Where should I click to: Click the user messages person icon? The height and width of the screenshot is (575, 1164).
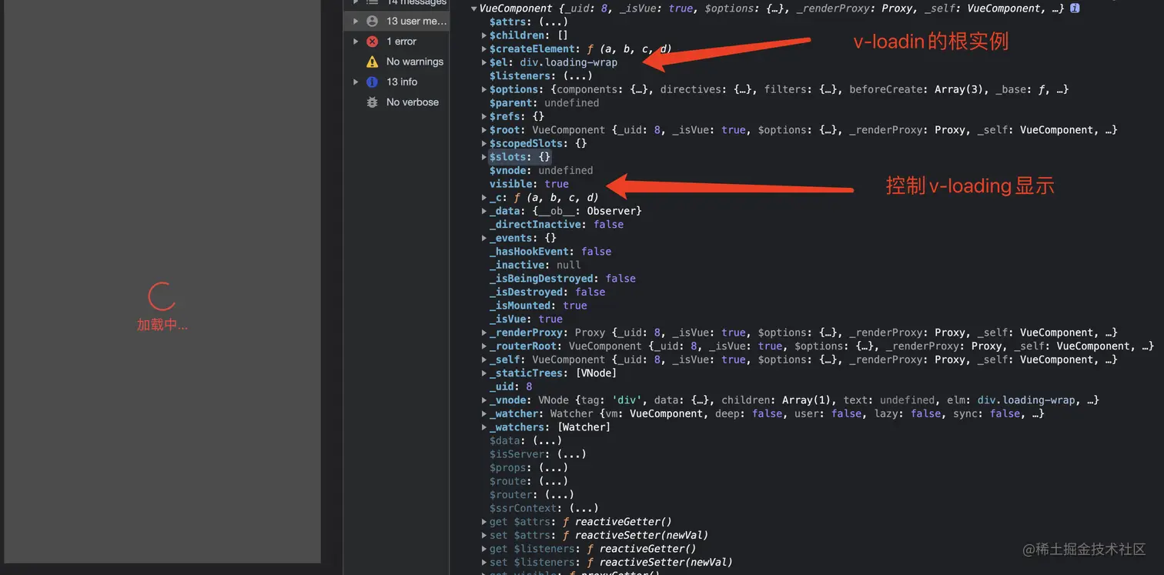click(373, 22)
